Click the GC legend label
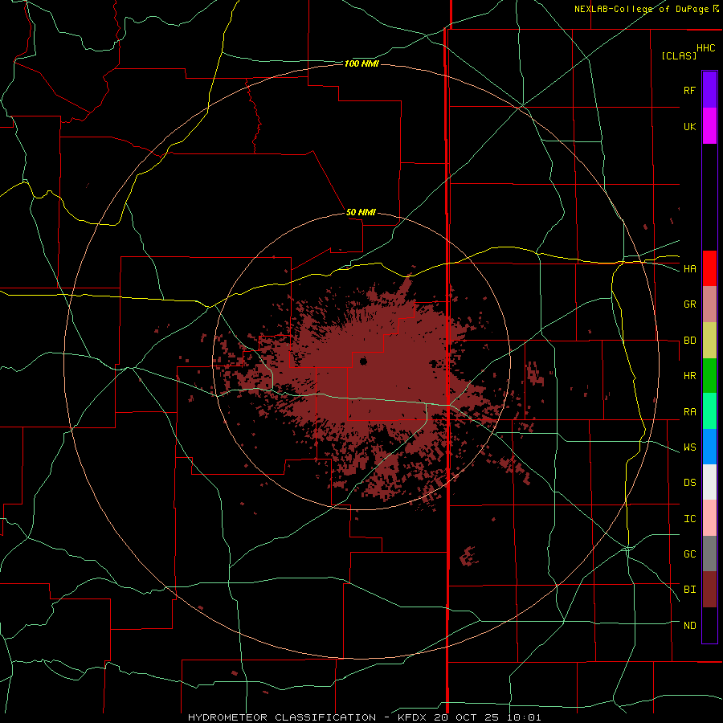The height and width of the screenshot is (723, 723). (x=689, y=554)
